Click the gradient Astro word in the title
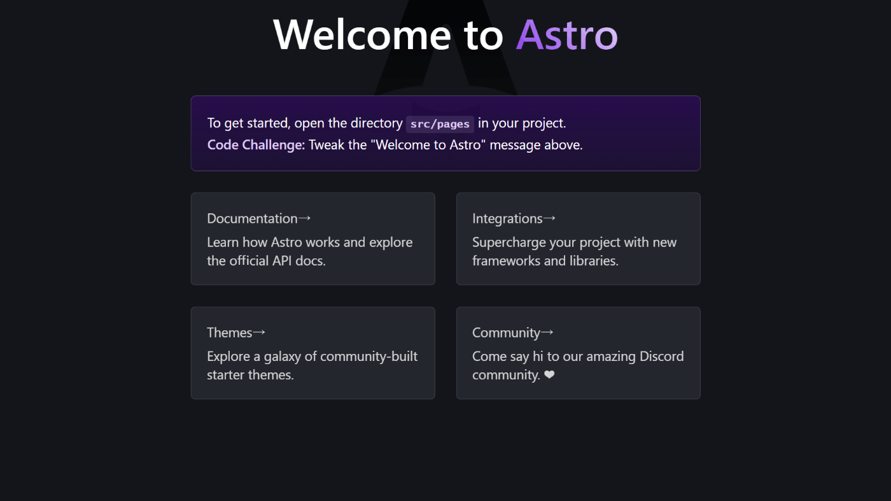The height and width of the screenshot is (501, 891). point(566,35)
